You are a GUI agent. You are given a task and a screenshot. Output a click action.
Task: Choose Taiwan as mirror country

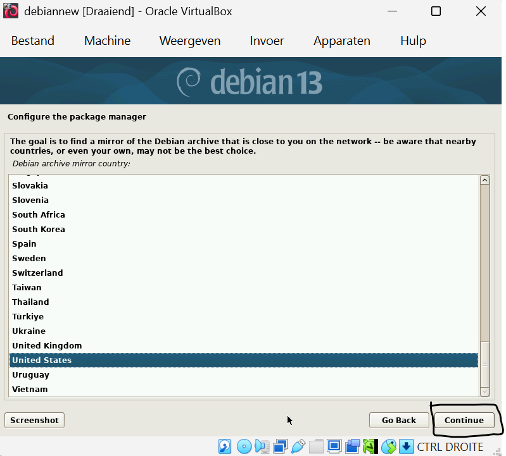point(244,287)
